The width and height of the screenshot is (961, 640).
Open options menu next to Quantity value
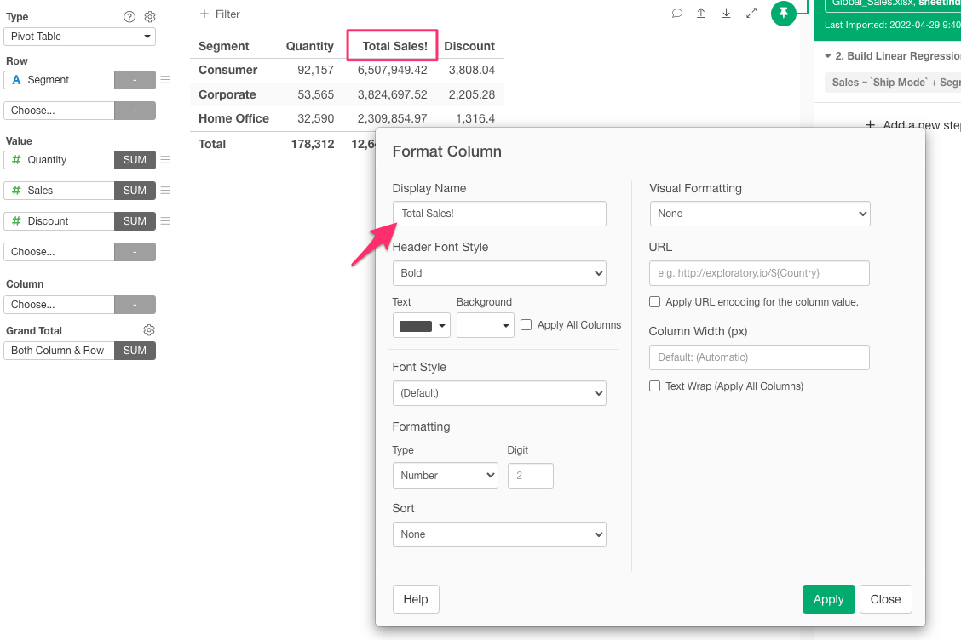(x=164, y=160)
